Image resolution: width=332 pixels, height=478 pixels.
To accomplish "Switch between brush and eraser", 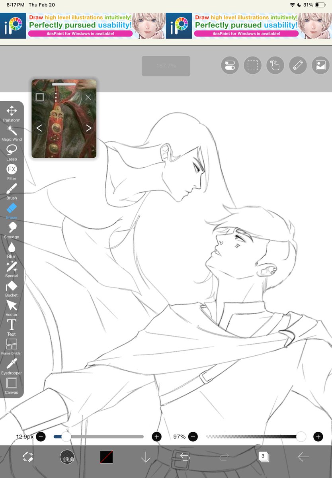I will click(x=28, y=457).
